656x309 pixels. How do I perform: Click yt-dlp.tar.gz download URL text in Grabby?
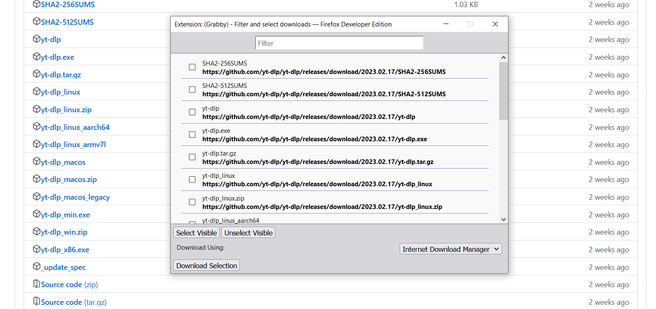318,162
